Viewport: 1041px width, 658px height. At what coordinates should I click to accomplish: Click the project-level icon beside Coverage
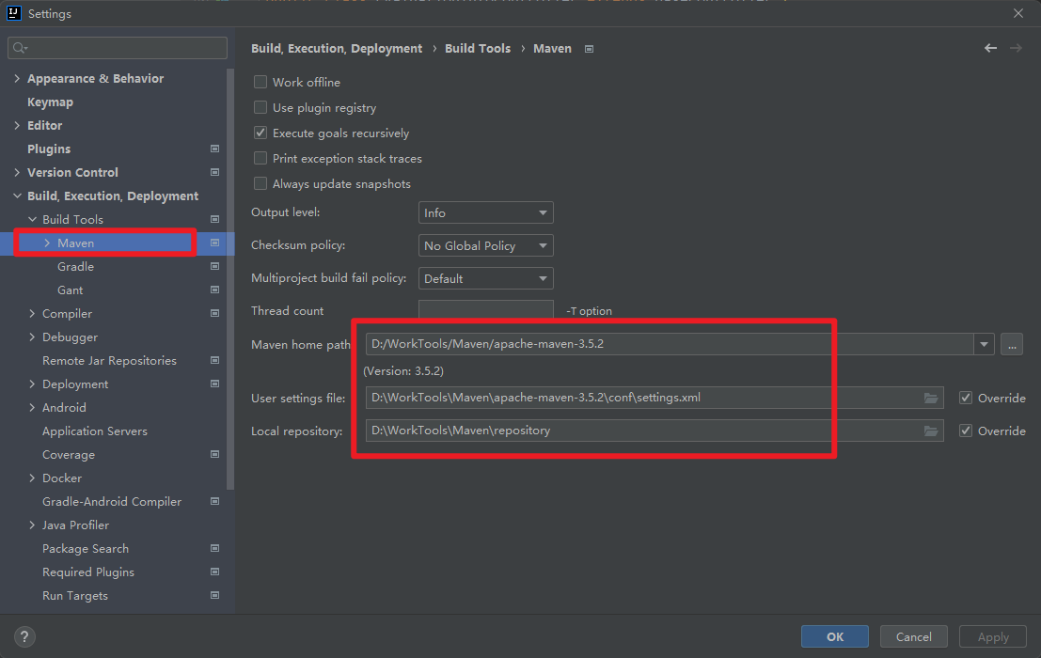pos(214,454)
